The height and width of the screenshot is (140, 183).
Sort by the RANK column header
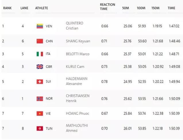tap(7, 8)
